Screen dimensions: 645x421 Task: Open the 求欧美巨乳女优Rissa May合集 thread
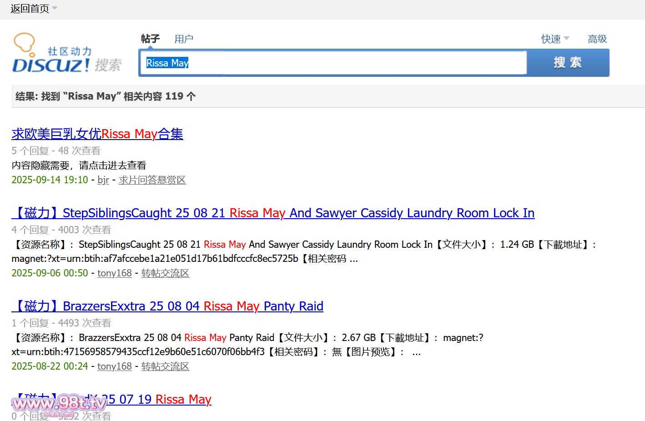97,134
